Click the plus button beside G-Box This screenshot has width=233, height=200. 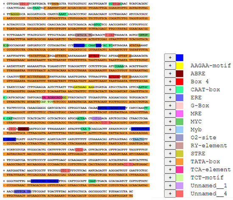coord(170,106)
